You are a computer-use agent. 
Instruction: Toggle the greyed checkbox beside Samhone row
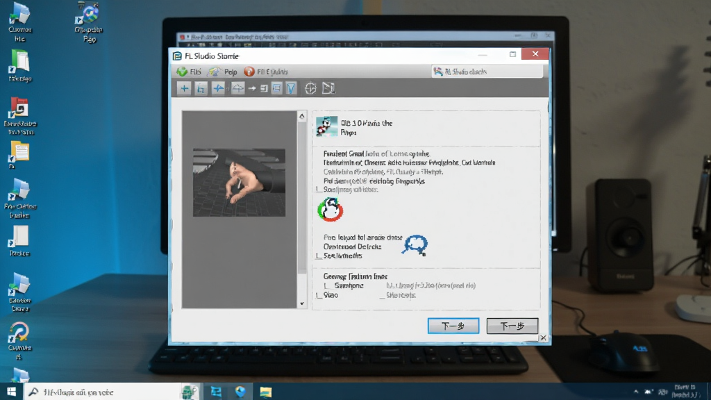click(389, 285)
